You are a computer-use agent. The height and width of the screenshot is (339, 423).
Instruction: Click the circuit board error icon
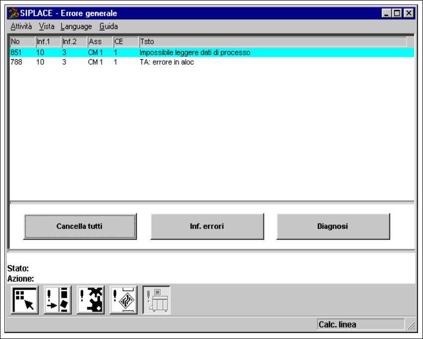point(123,300)
